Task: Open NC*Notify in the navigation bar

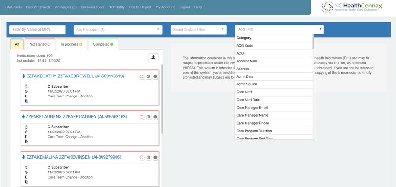Action: 116,7
